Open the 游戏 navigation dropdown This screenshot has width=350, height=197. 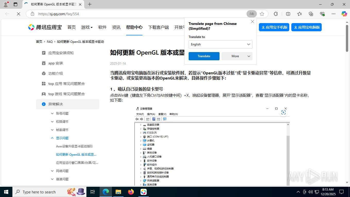(87, 27)
